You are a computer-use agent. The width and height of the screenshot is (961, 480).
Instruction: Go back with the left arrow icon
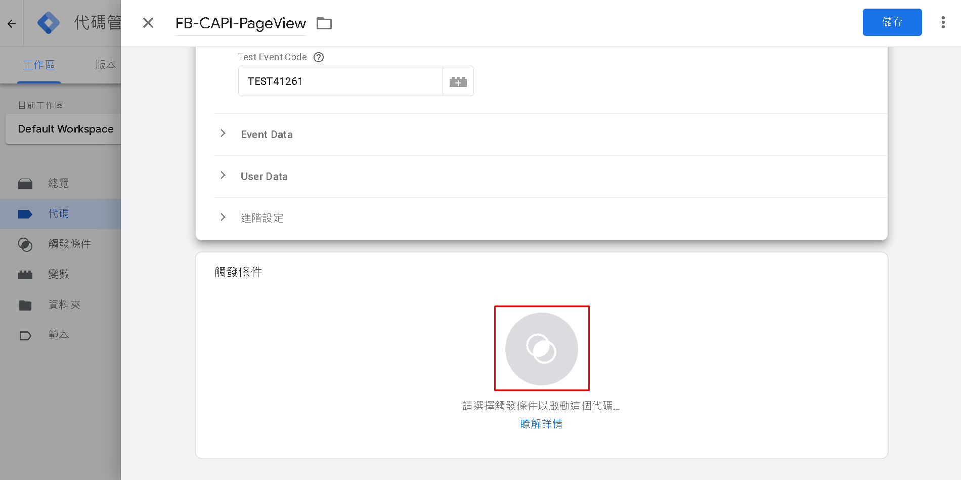12,24
